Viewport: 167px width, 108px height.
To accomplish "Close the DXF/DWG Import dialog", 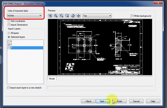I will click(158, 3).
